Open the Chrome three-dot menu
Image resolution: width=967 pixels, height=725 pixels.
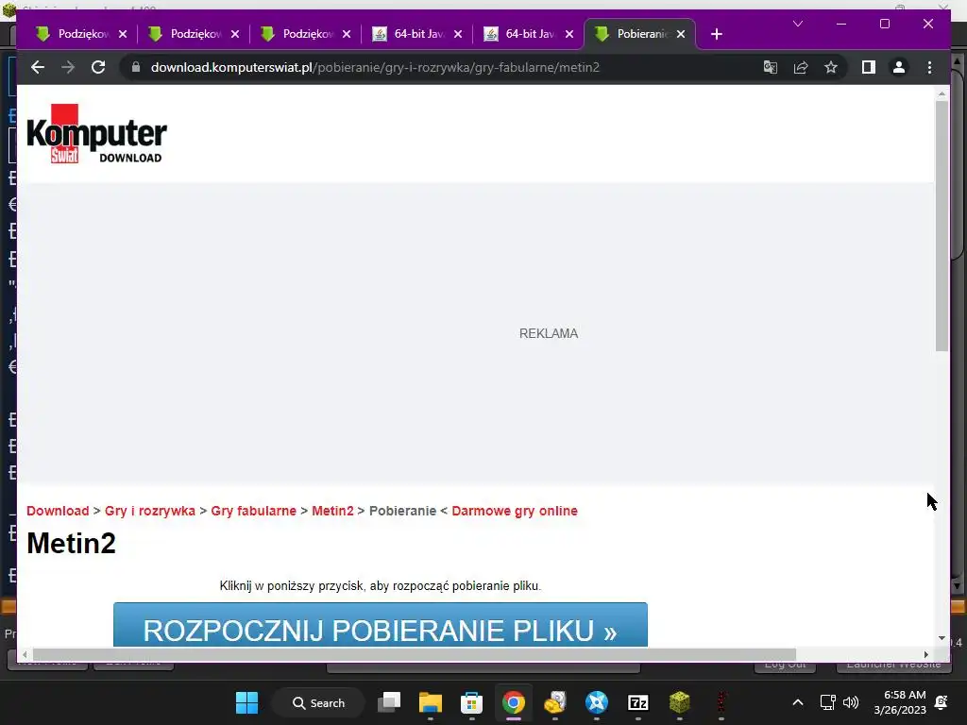[x=929, y=67]
